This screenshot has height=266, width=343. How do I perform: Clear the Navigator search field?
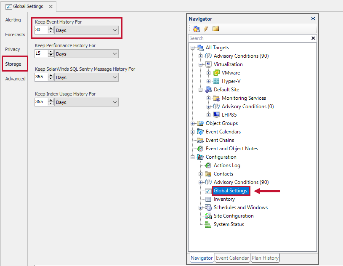point(313,38)
